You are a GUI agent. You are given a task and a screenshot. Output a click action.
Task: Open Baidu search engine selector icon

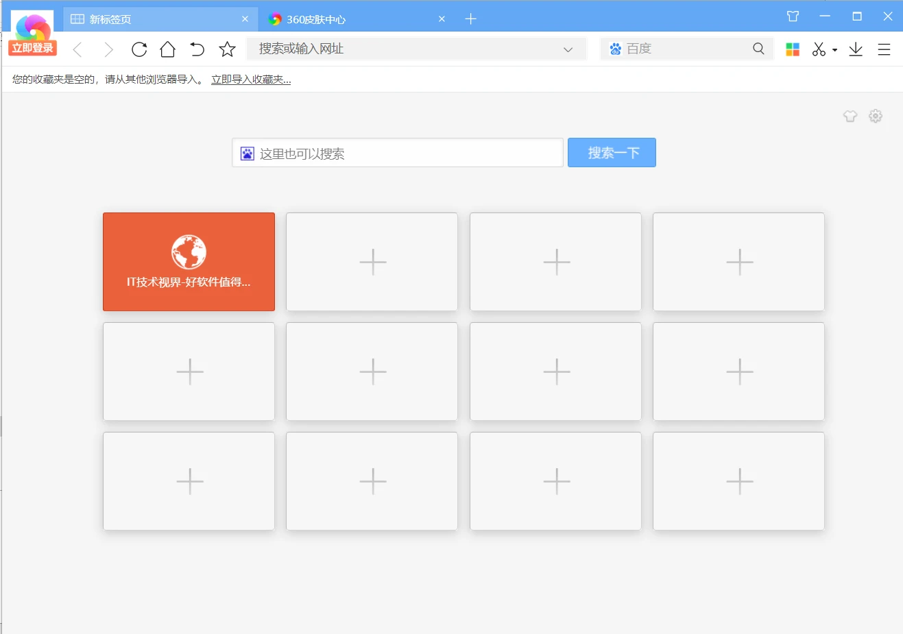[x=615, y=49]
